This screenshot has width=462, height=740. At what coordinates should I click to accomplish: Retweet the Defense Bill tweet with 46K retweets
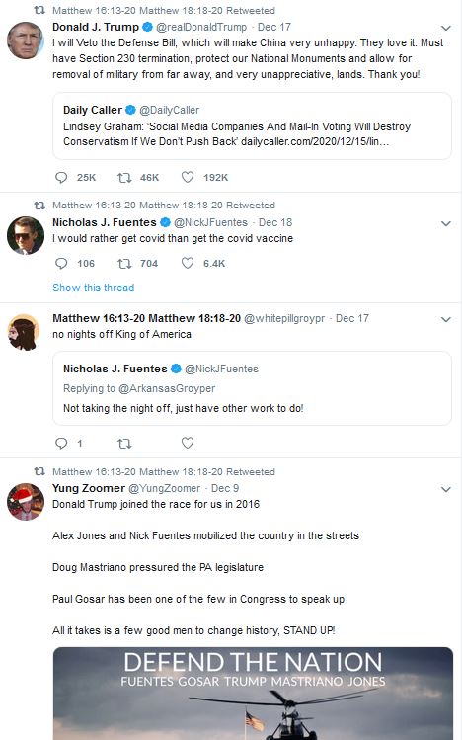coord(124,177)
